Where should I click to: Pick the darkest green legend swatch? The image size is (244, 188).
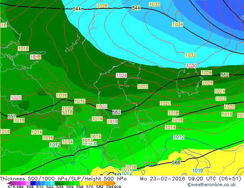click(57, 183)
